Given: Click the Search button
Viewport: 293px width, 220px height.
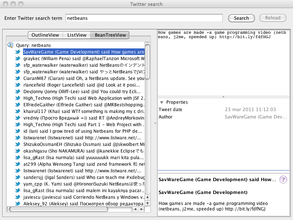Looking at the screenshot, I should (241, 18).
